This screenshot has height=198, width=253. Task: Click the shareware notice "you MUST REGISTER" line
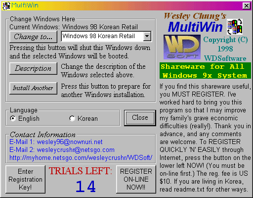click(x=198, y=95)
